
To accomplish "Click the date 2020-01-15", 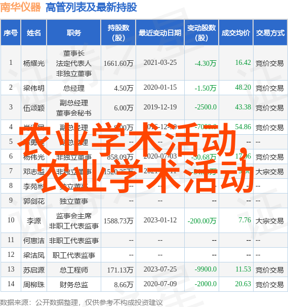I will click(x=160, y=88).
